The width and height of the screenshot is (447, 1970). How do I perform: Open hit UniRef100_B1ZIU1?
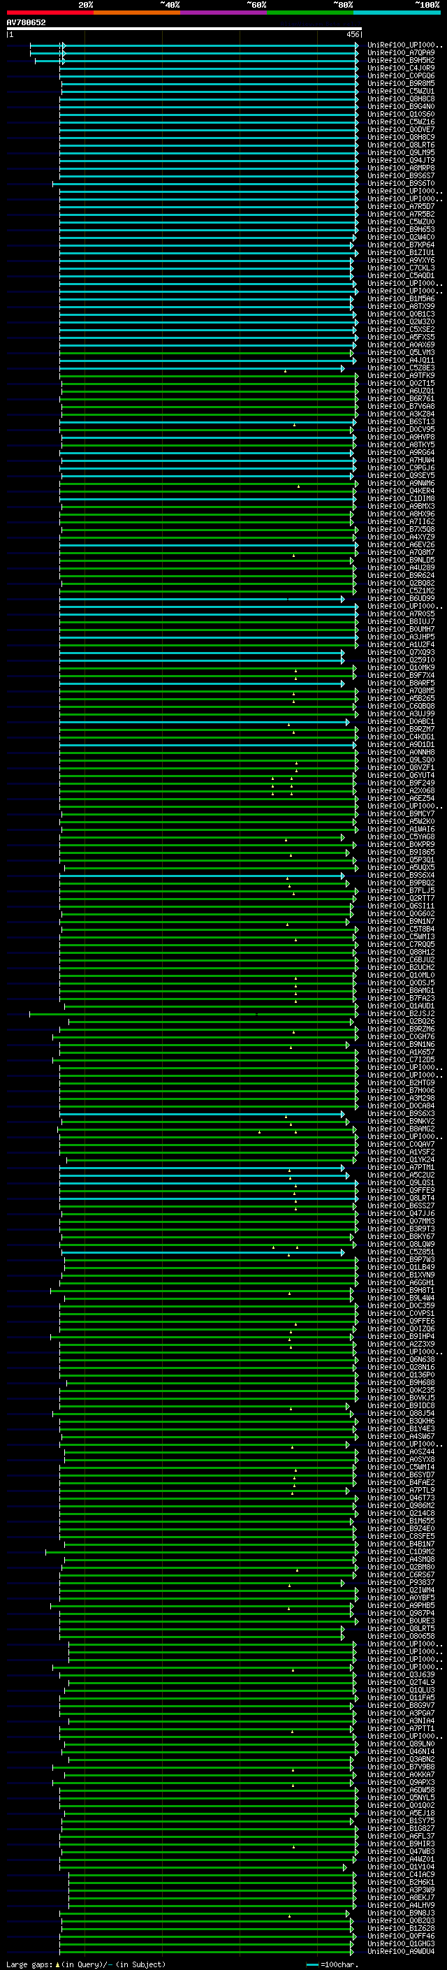click(401, 252)
